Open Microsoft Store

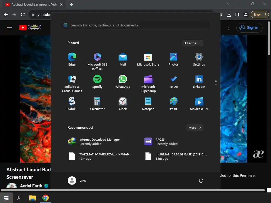pos(148,59)
